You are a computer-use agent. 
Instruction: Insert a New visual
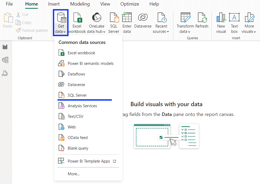(221, 23)
